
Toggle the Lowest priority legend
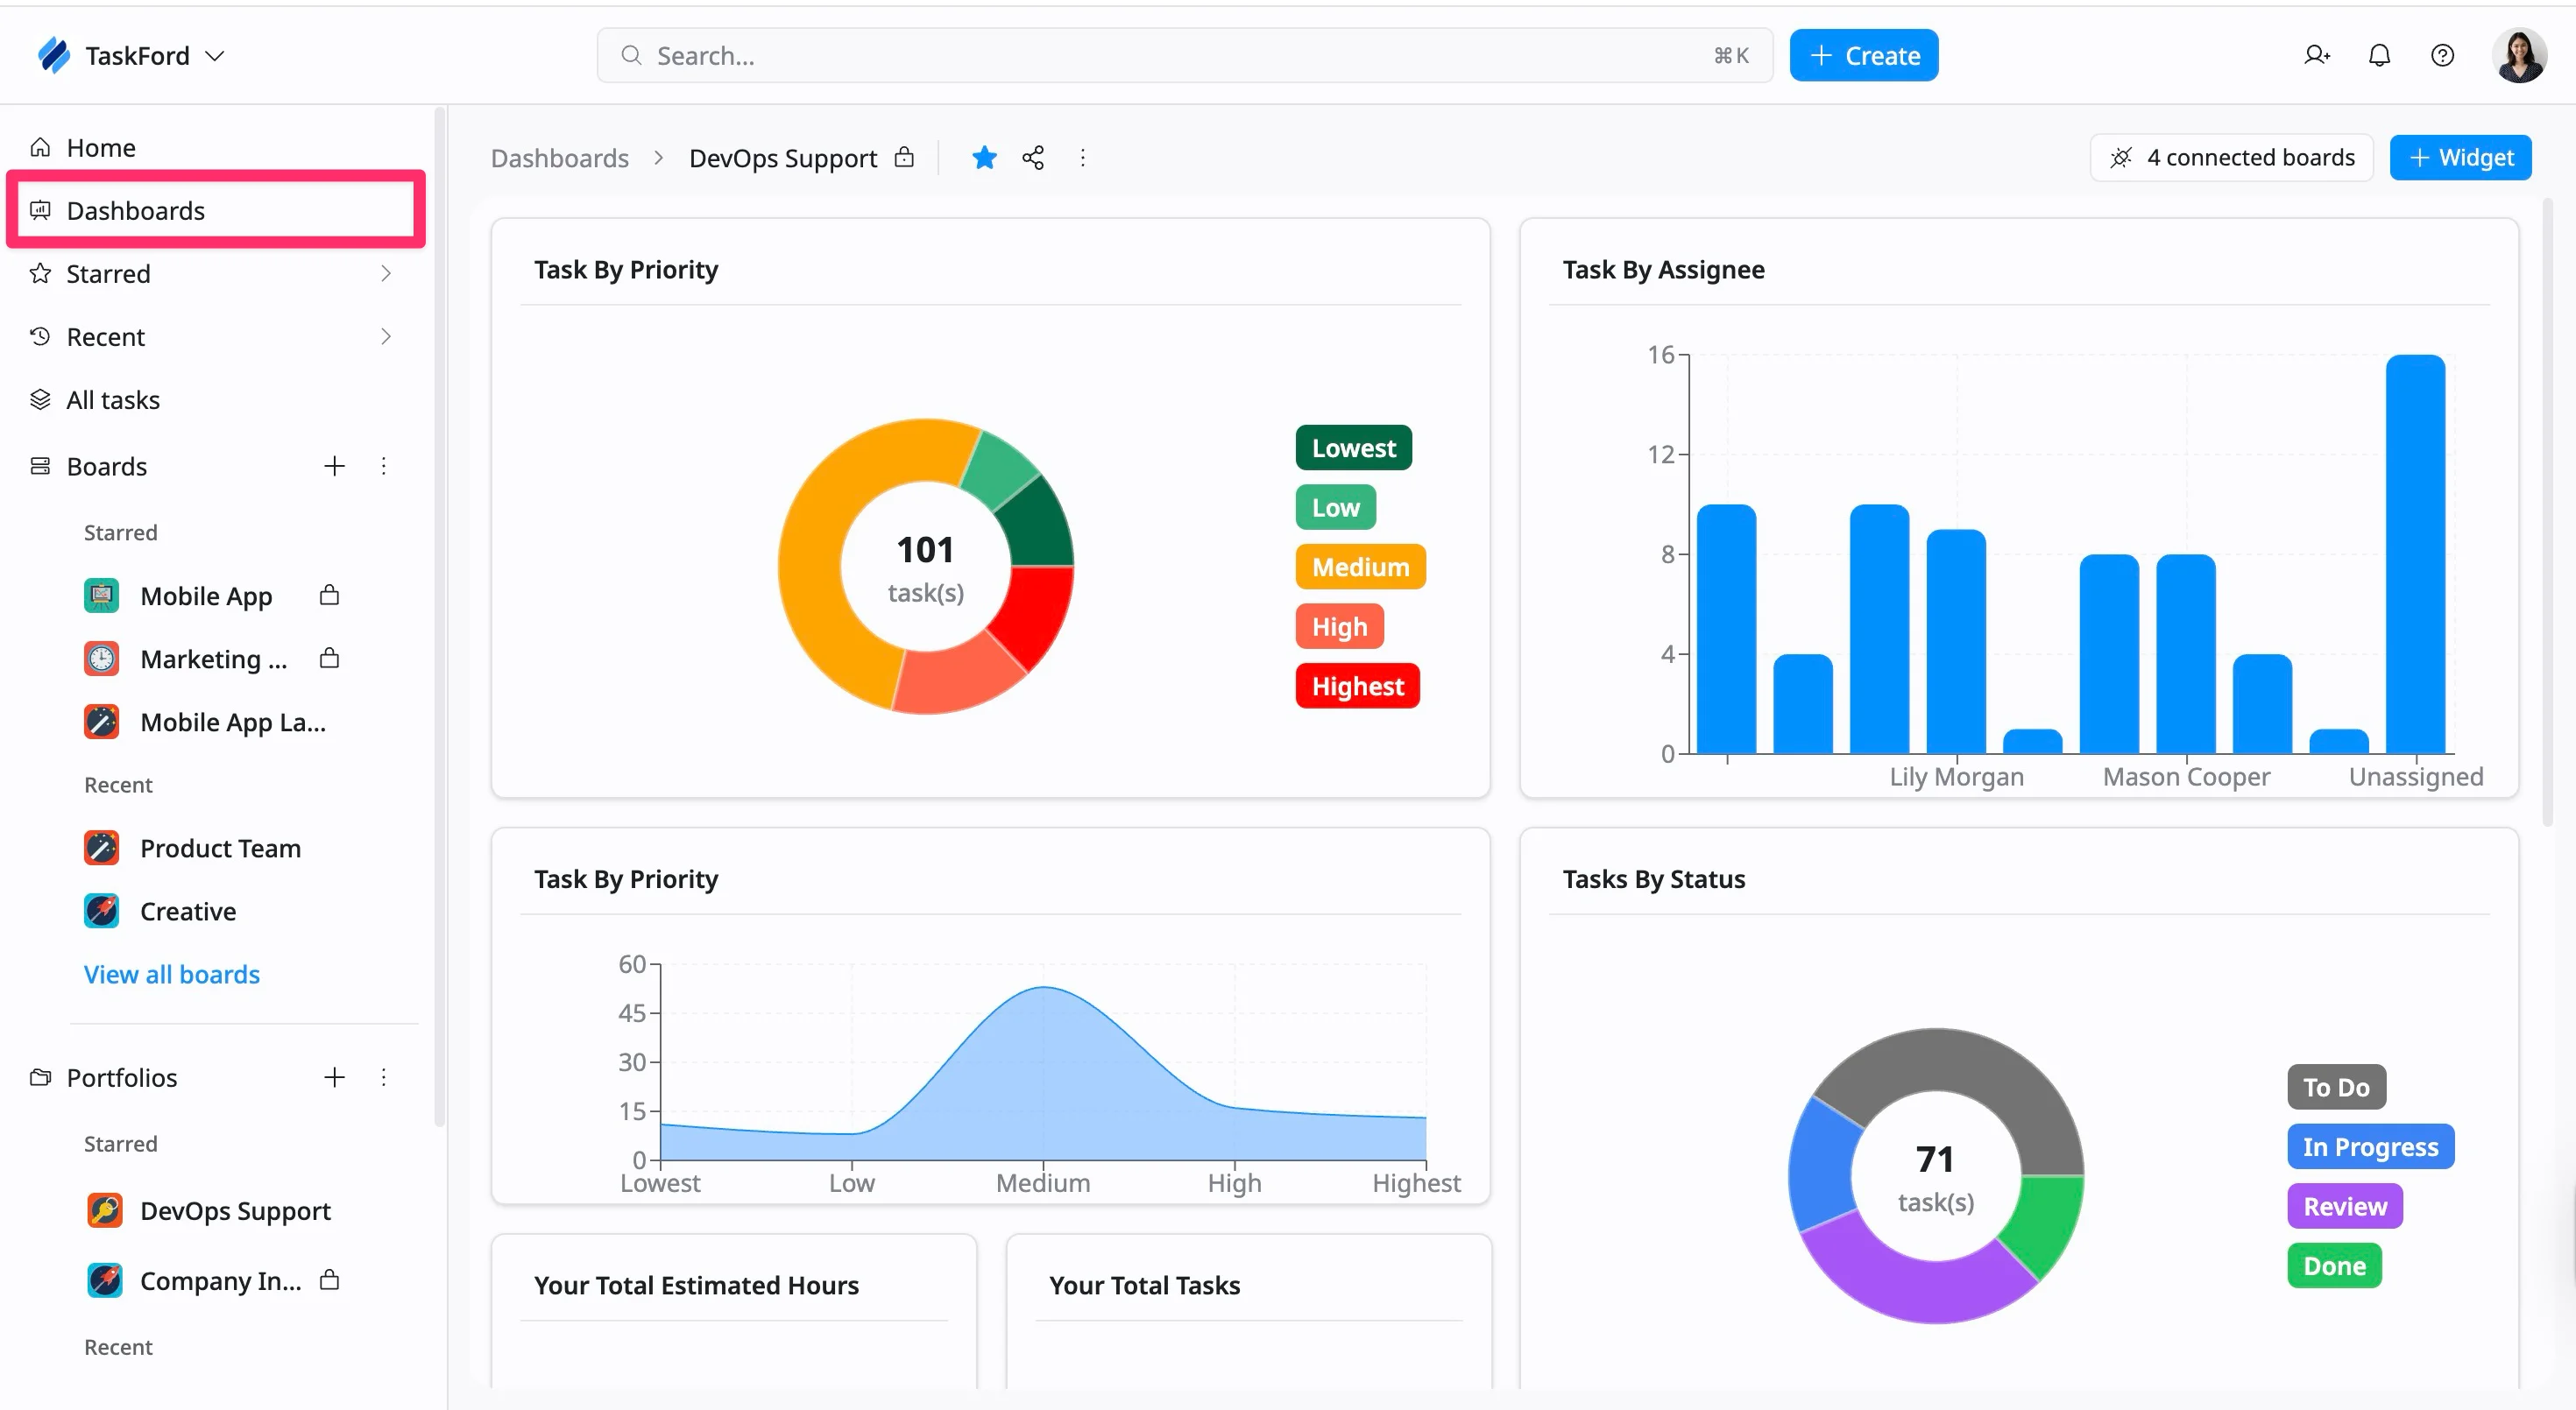(1353, 448)
